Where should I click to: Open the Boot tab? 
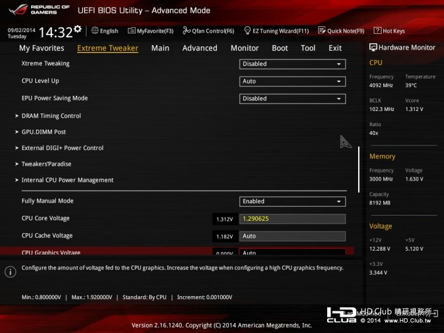point(280,48)
